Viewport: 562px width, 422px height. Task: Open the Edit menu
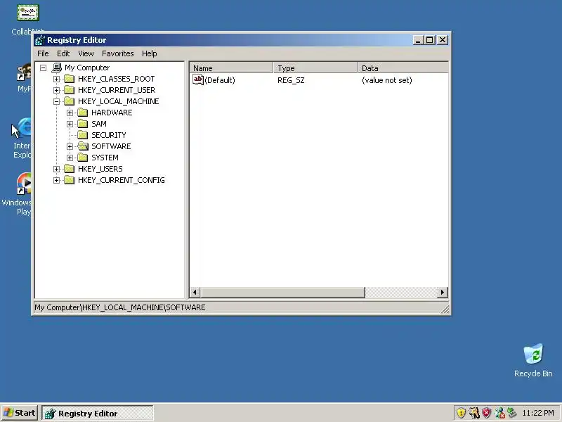(x=63, y=53)
